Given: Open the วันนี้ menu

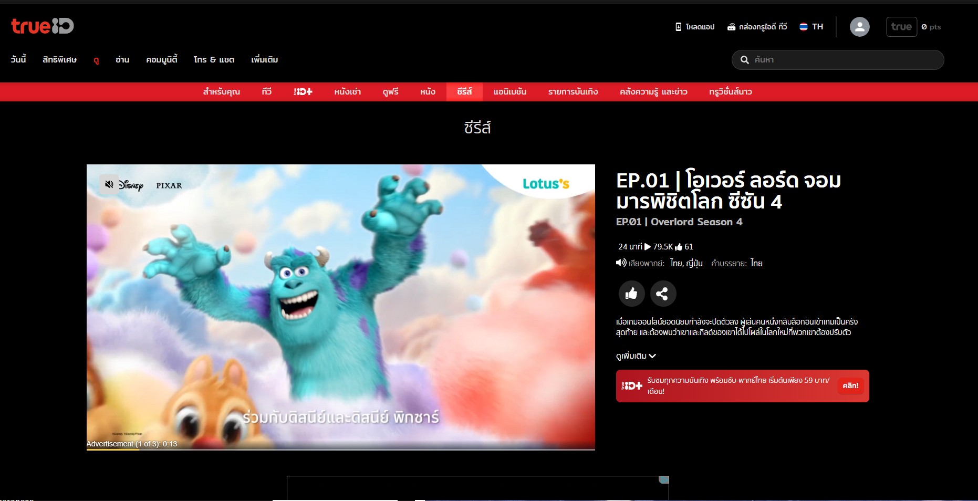Looking at the screenshot, I should (x=18, y=59).
